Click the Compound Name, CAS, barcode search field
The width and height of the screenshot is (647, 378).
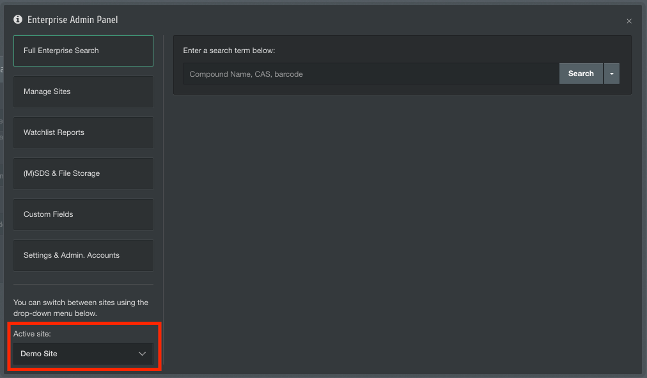[371, 74]
